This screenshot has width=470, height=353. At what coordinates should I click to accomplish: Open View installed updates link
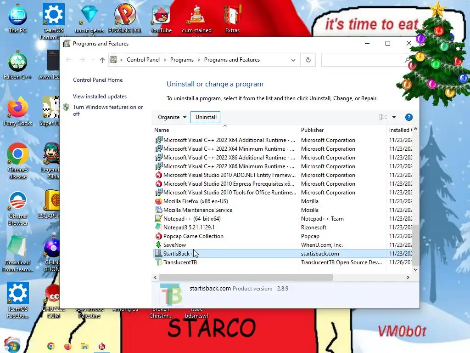click(100, 97)
